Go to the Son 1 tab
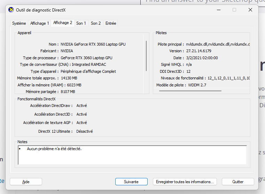 point(81,23)
